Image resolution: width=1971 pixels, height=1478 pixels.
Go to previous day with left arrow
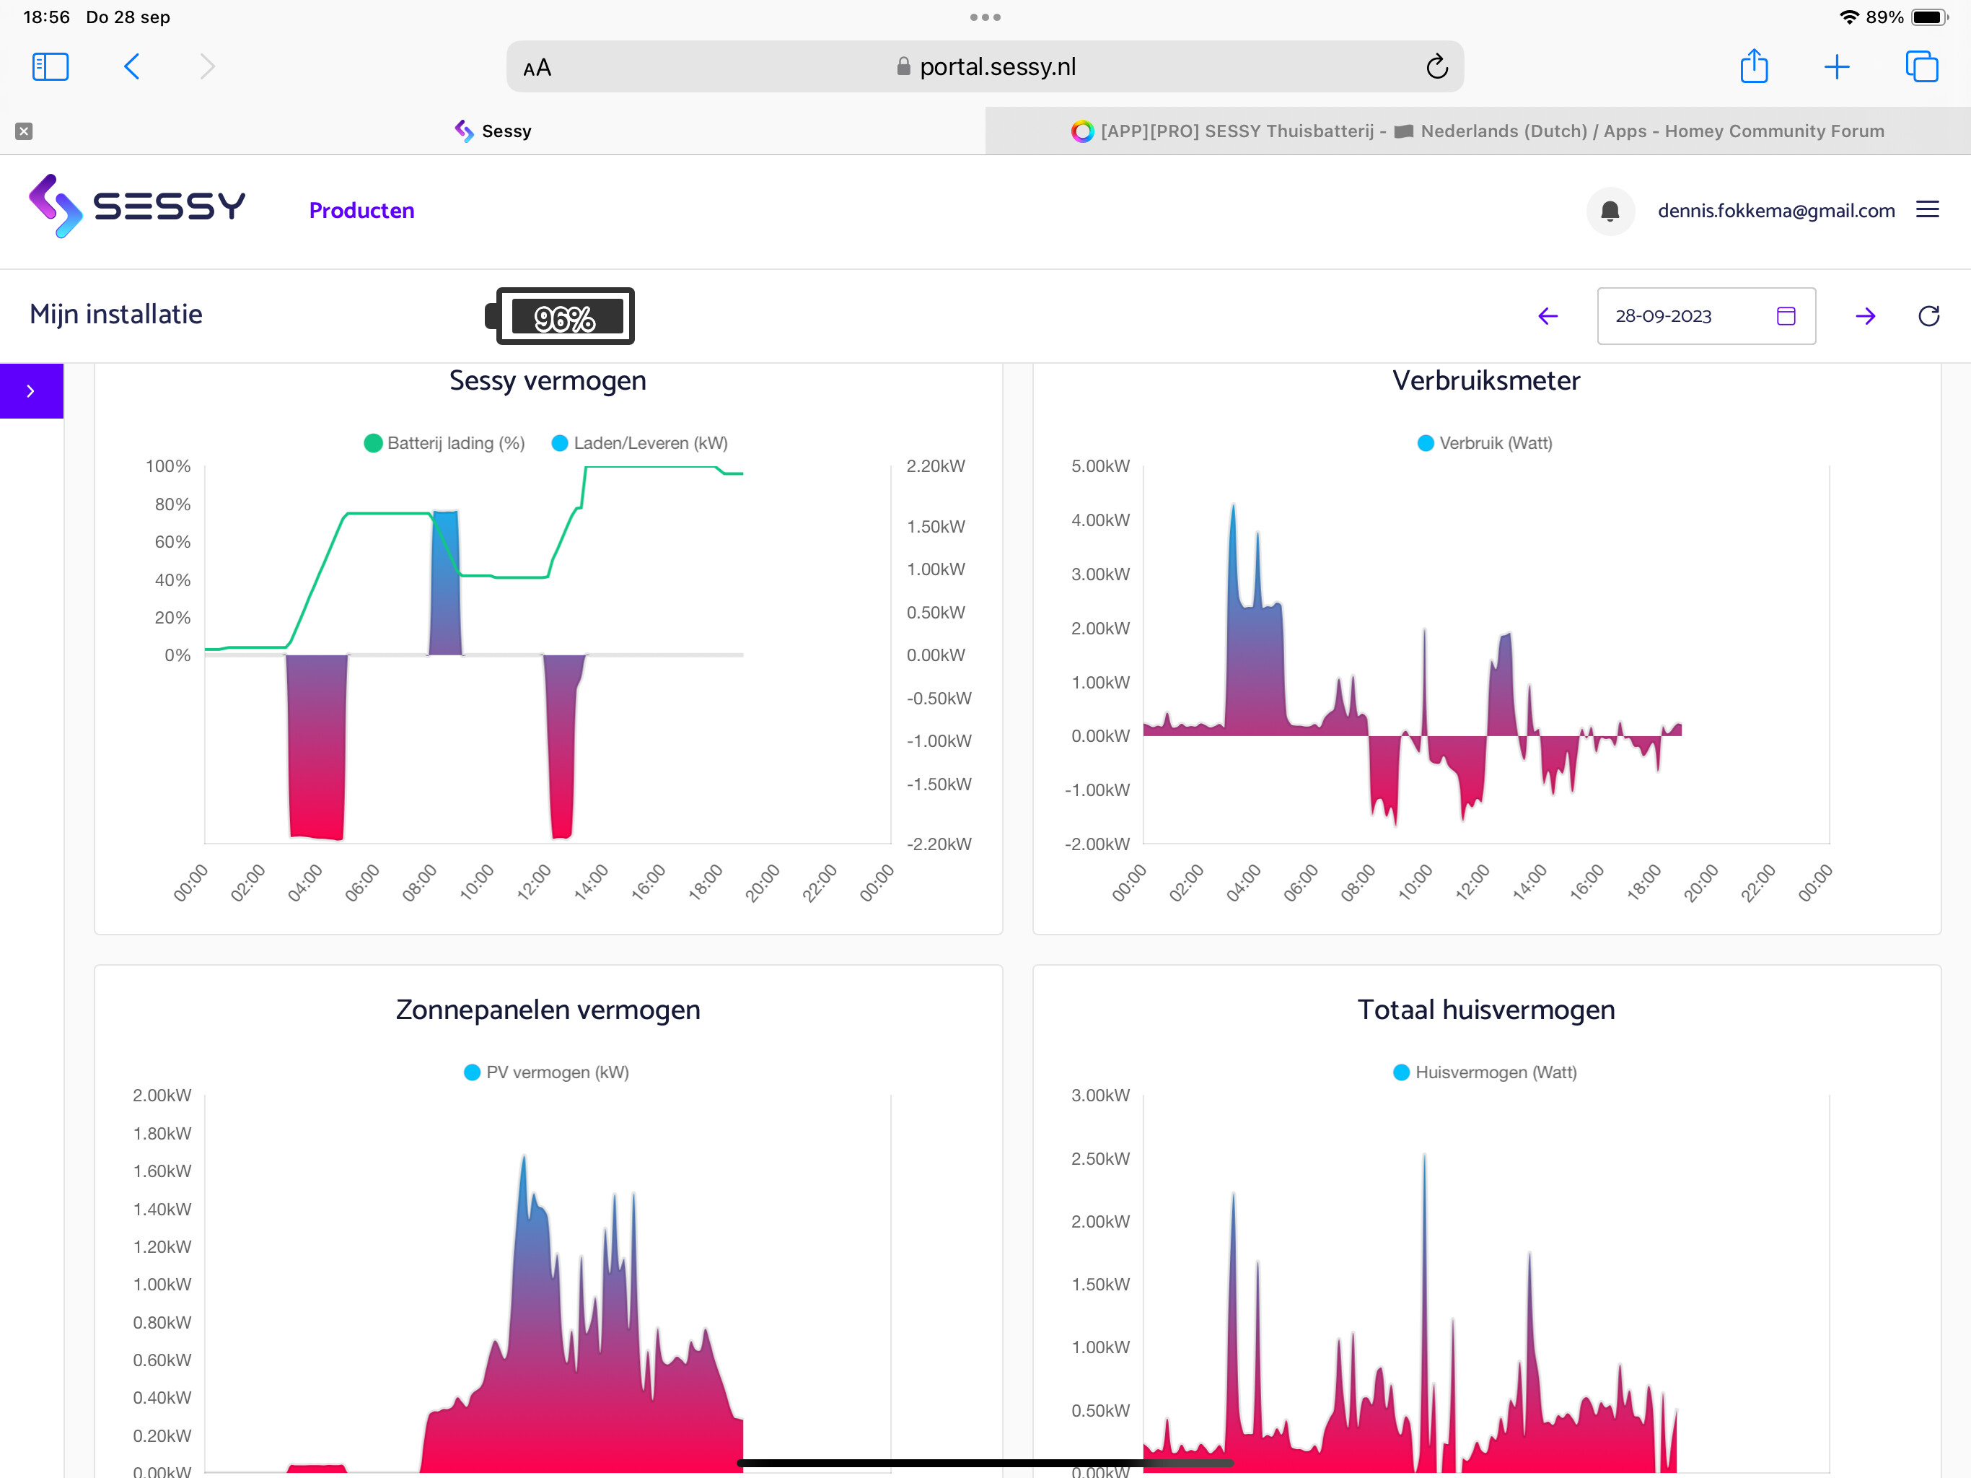1548,317
